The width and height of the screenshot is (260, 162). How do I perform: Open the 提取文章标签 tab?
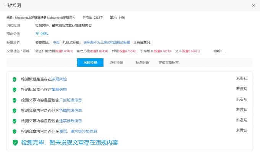click(x=169, y=63)
